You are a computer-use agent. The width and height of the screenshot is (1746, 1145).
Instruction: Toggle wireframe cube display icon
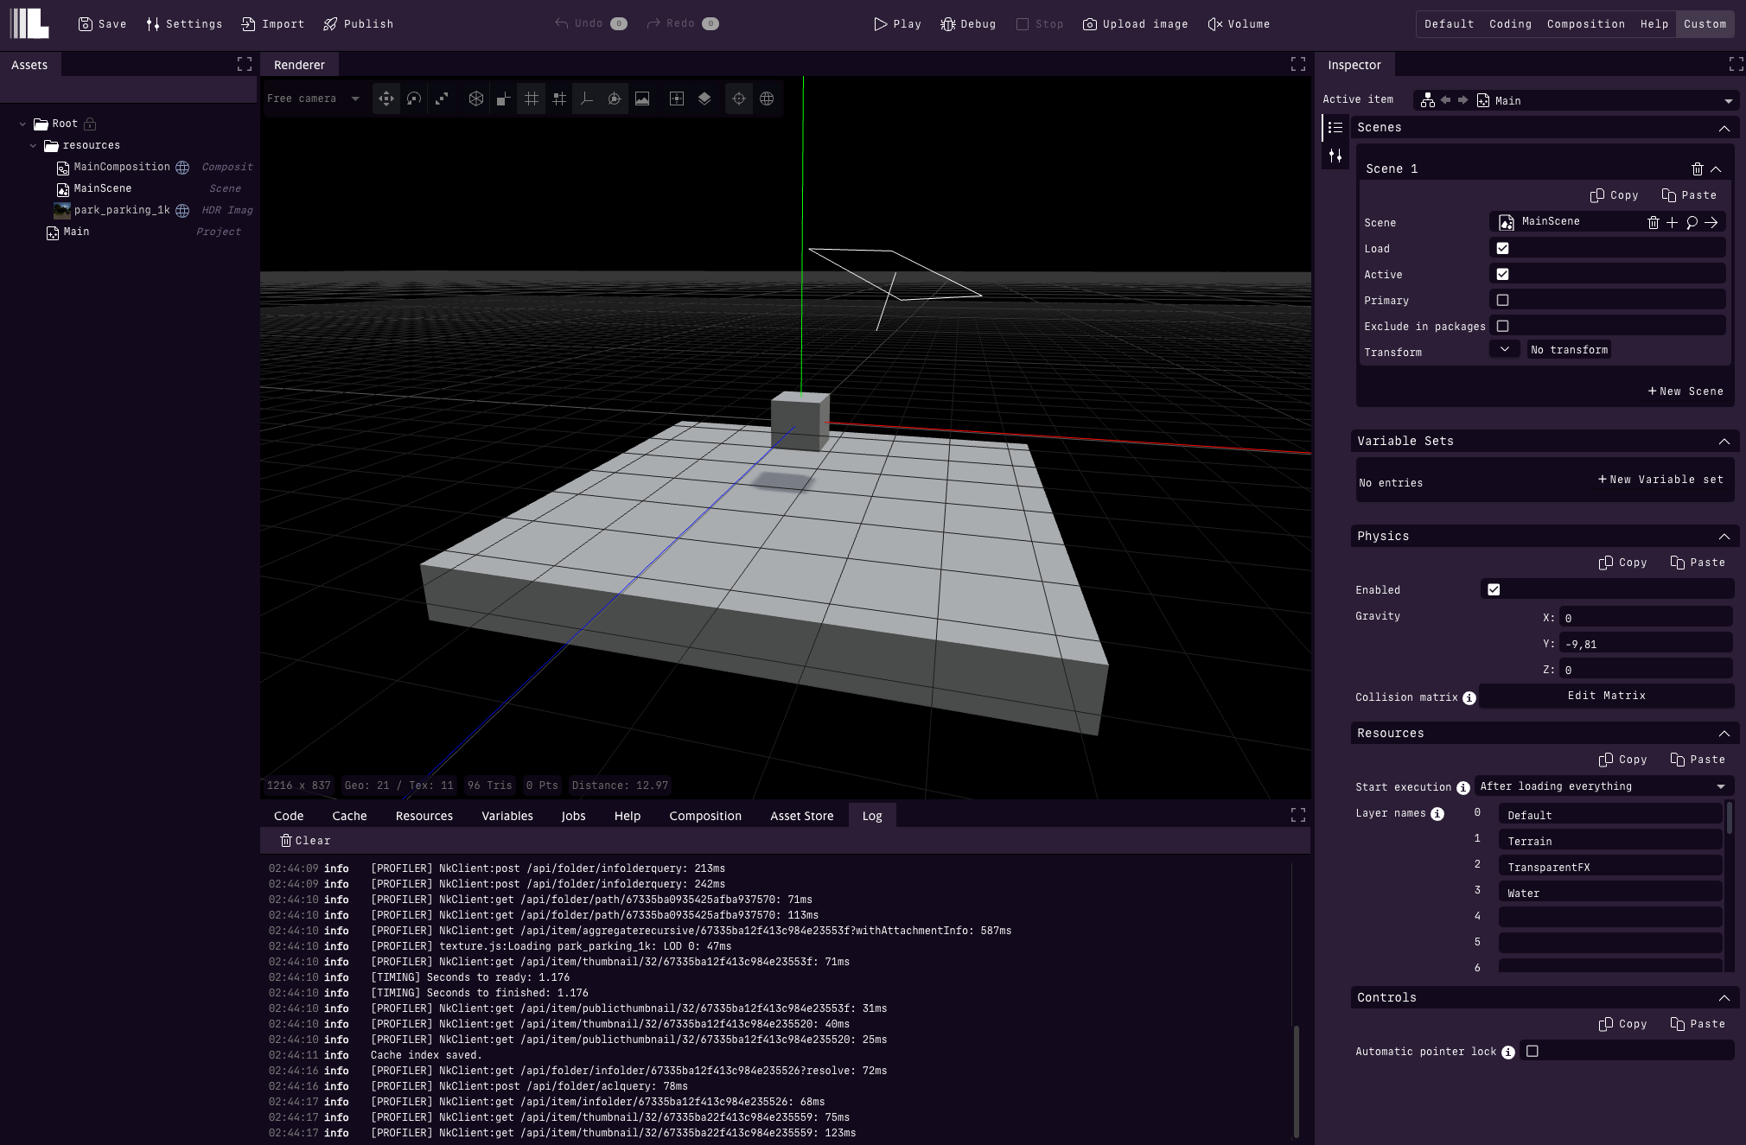(475, 99)
